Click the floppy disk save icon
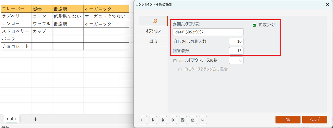Screen dimensions: 333x128 (x=183, y=120)
